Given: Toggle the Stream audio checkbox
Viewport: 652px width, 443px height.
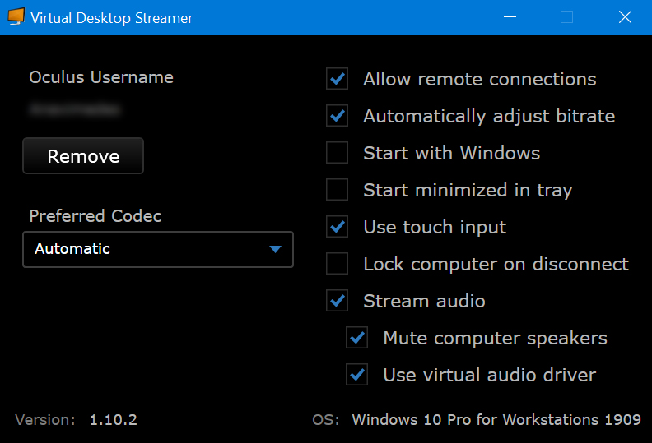Looking at the screenshot, I should (338, 301).
